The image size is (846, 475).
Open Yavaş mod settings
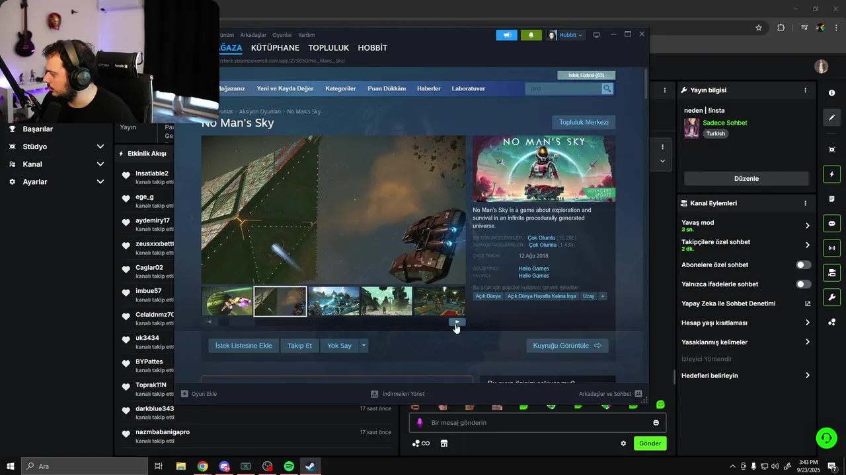746,226
